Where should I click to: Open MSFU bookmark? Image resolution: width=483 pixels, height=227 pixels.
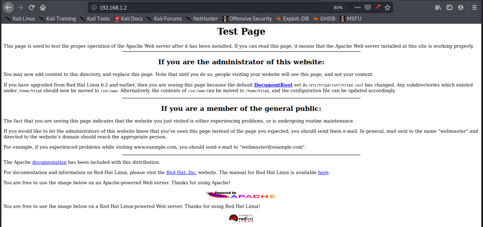coord(350,19)
